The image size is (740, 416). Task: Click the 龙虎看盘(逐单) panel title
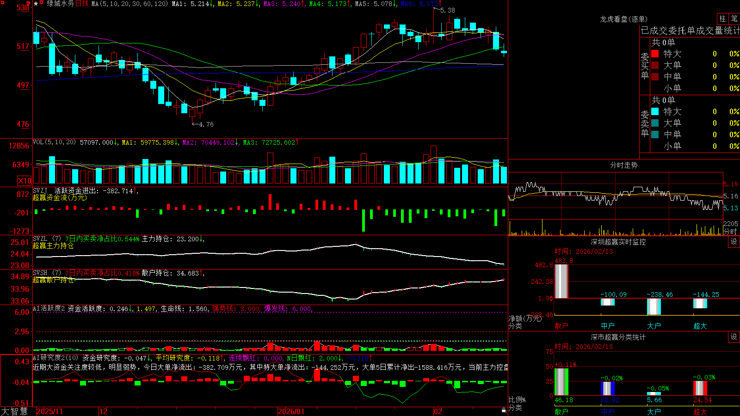624,19
